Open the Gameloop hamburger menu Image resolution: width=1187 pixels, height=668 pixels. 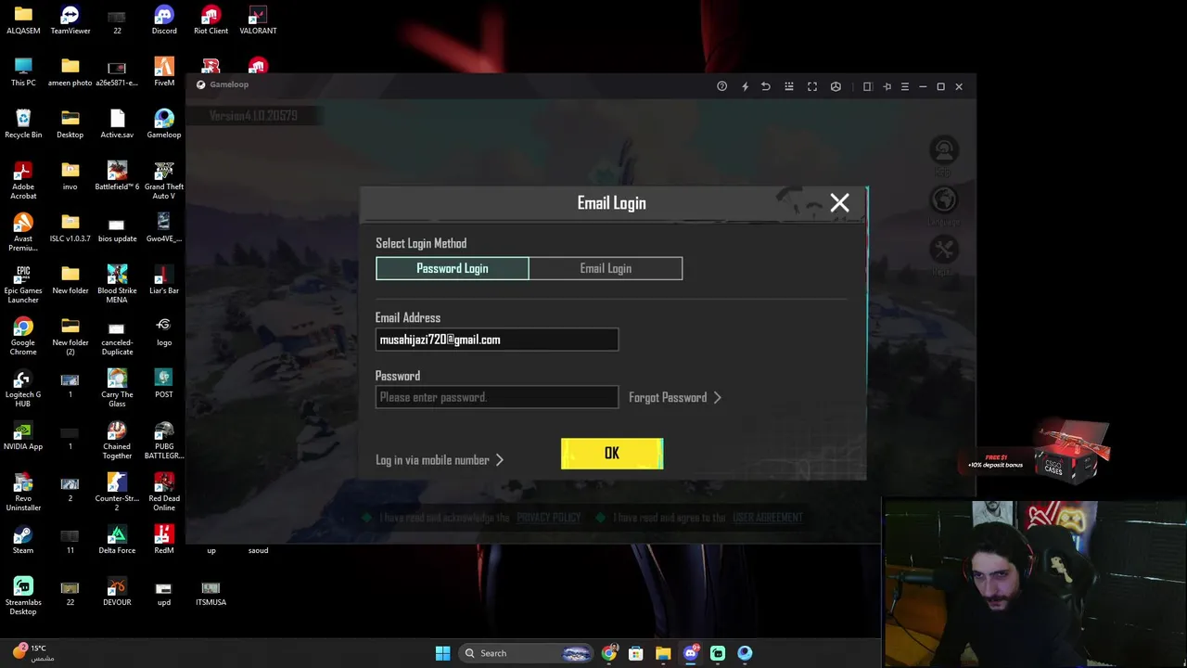905,86
